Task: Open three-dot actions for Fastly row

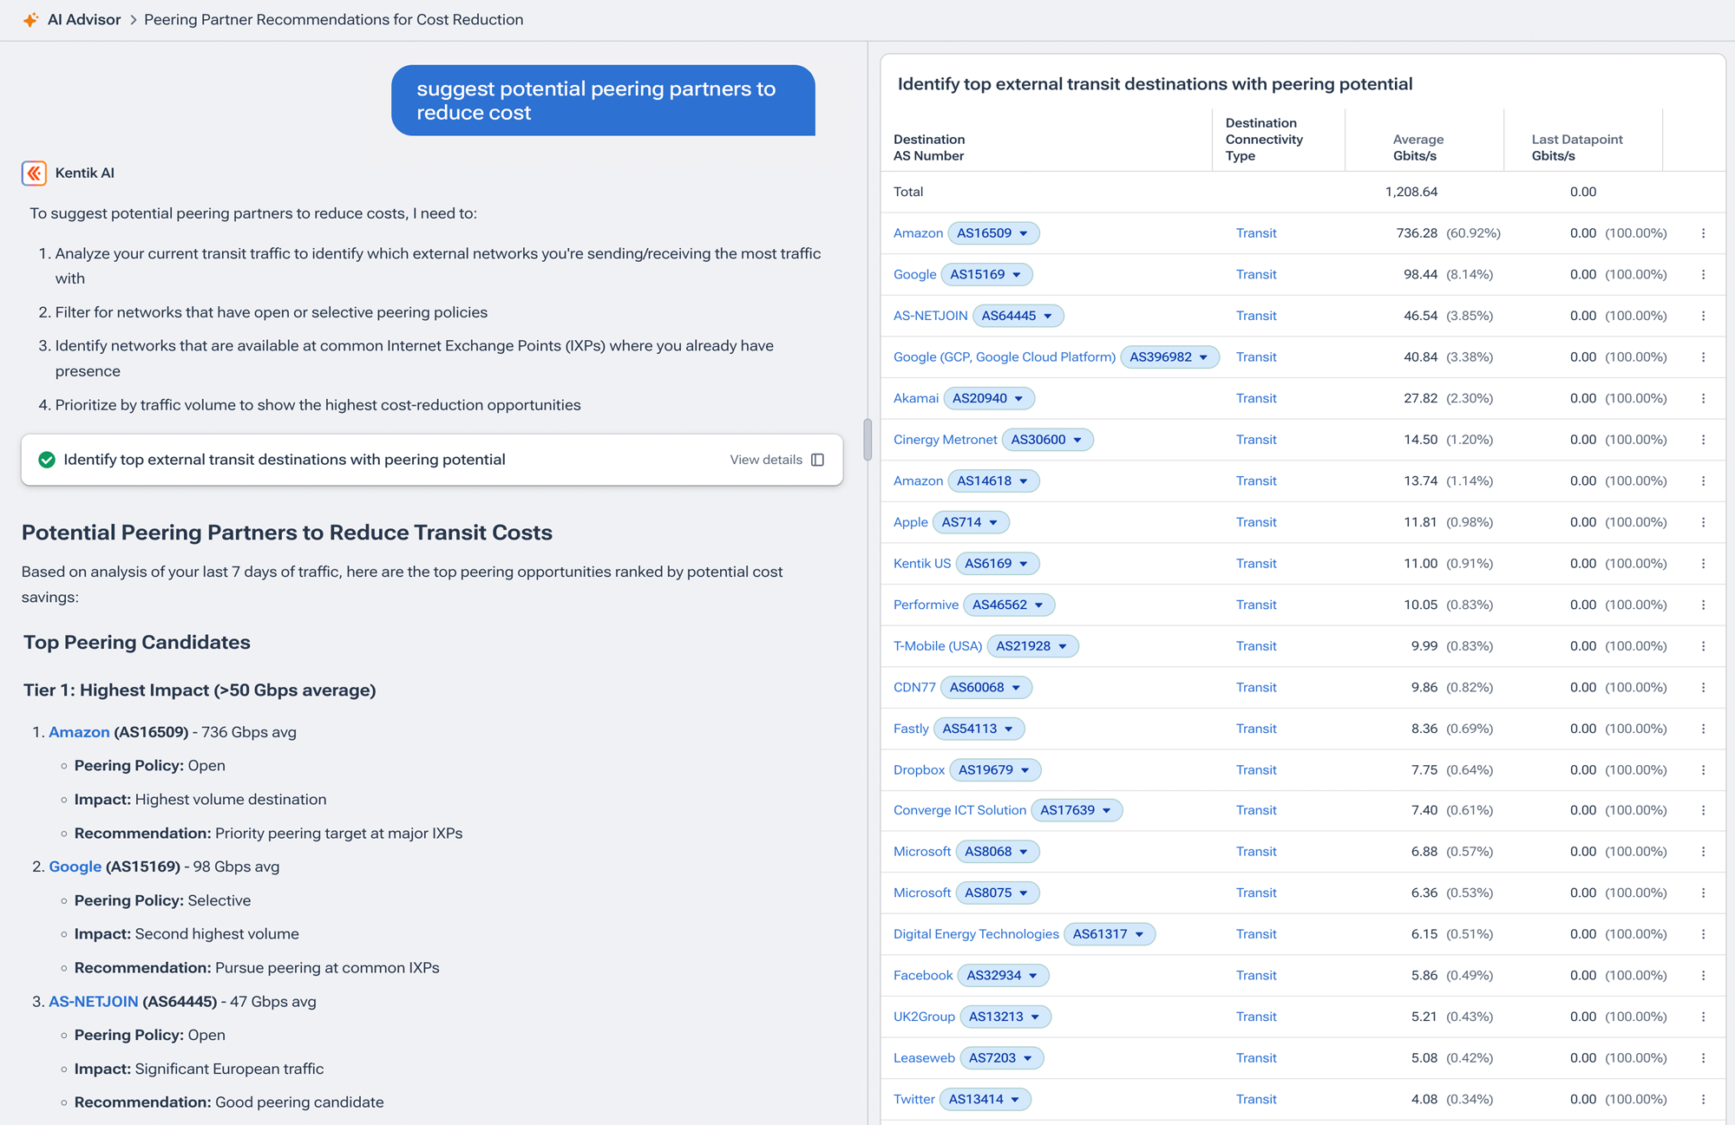Action: tap(1703, 729)
